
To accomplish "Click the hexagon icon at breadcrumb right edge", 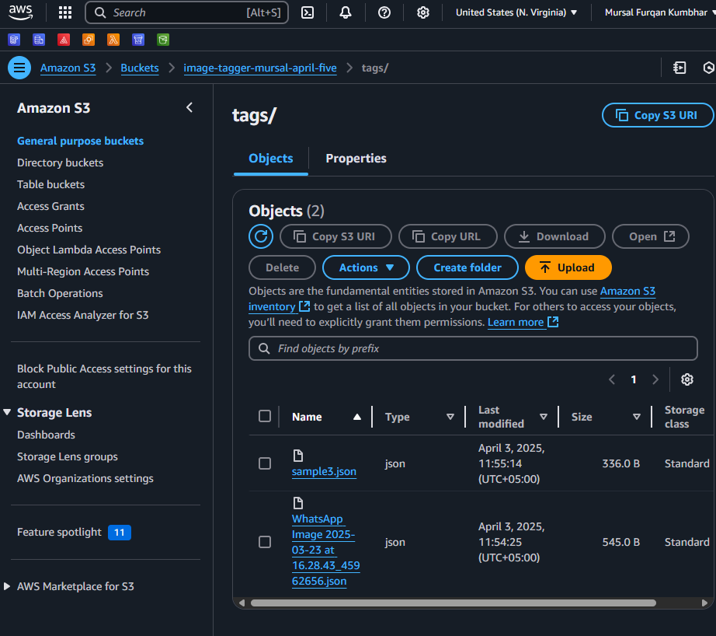I will click(709, 68).
